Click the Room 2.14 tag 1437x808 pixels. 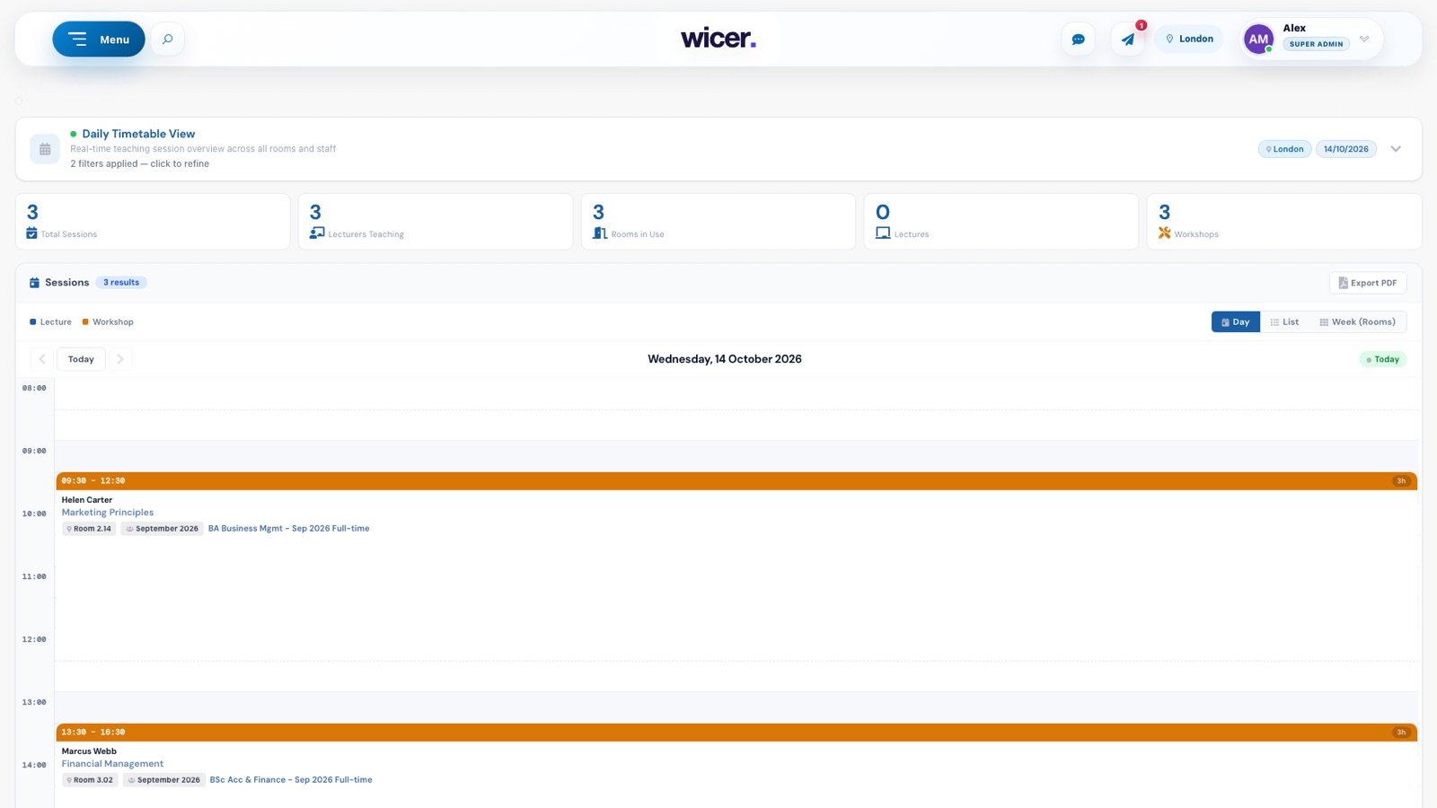pyautogui.click(x=89, y=529)
